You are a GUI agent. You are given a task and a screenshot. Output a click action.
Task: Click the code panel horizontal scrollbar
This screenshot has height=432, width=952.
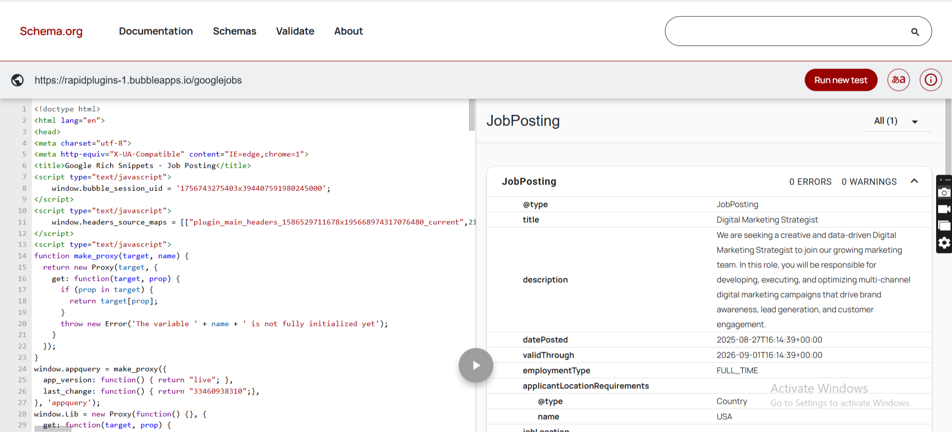53,429
